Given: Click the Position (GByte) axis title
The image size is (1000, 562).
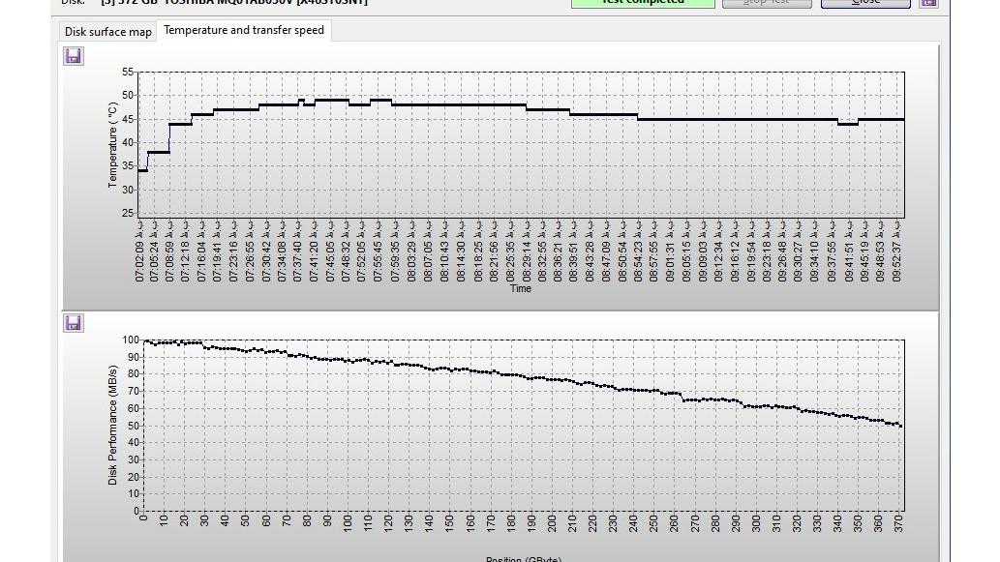Looking at the screenshot, I should click(x=523, y=558).
